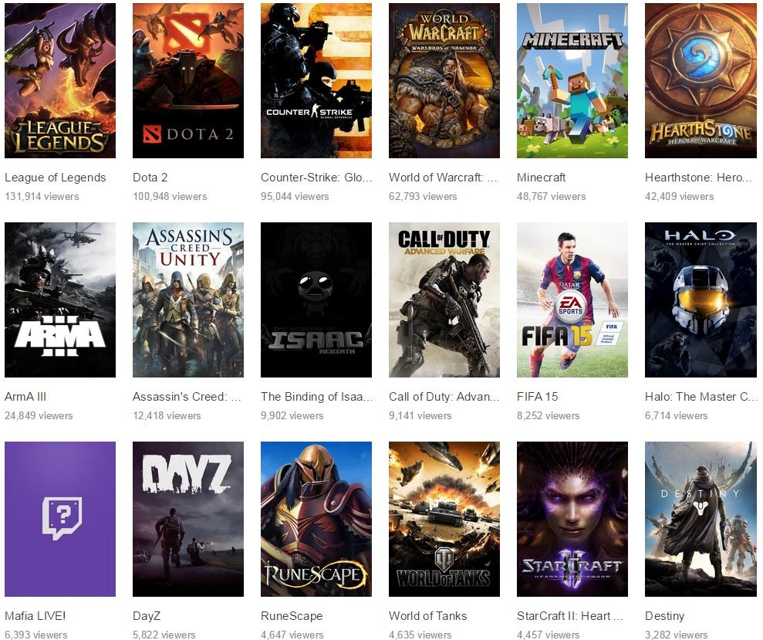Click the '9,141 viewers' count
This screenshot has width=763, height=640.
(x=420, y=416)
